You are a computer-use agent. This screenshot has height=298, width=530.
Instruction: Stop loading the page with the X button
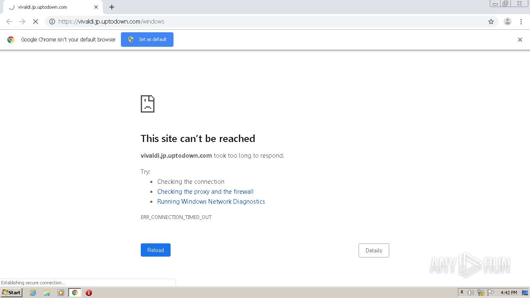36,22
